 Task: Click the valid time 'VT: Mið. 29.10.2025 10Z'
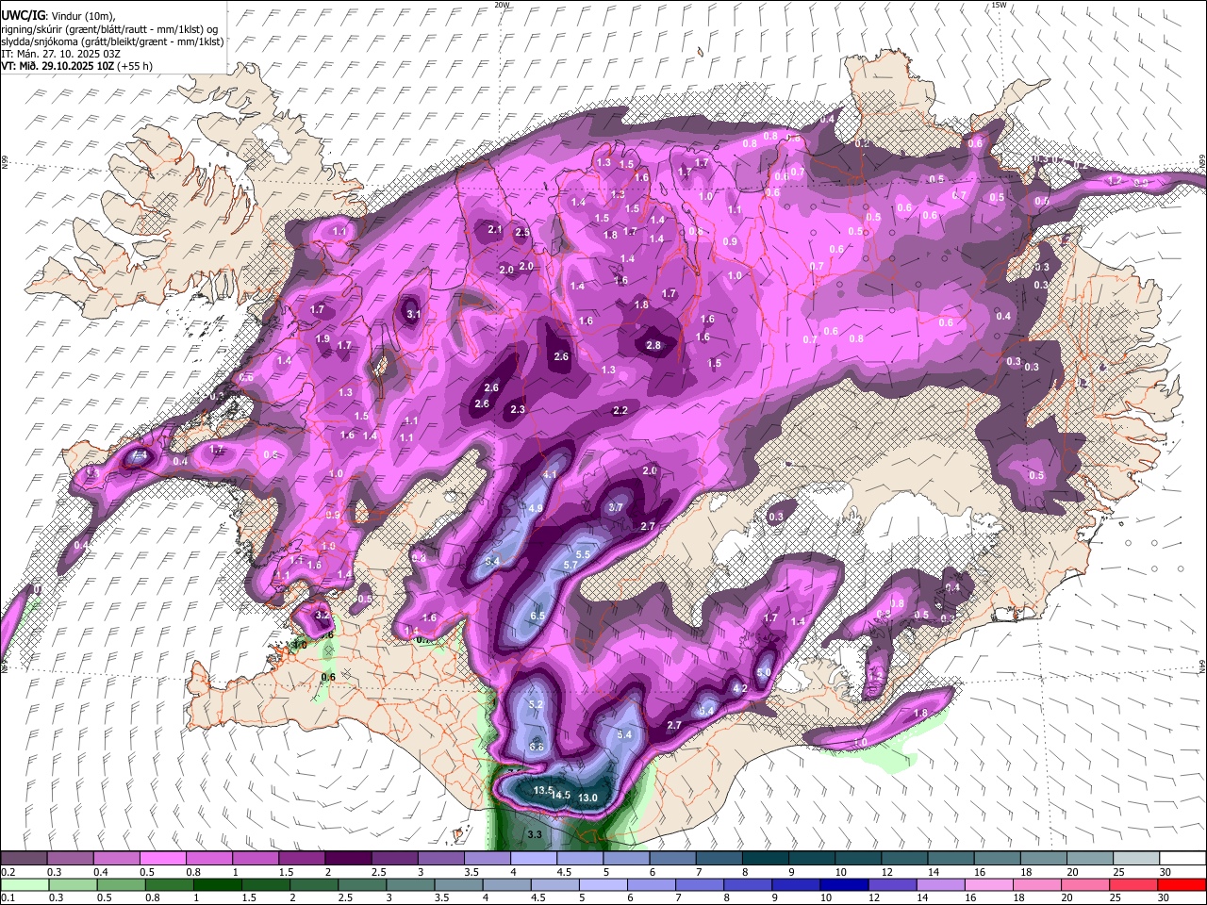(57, 66)
